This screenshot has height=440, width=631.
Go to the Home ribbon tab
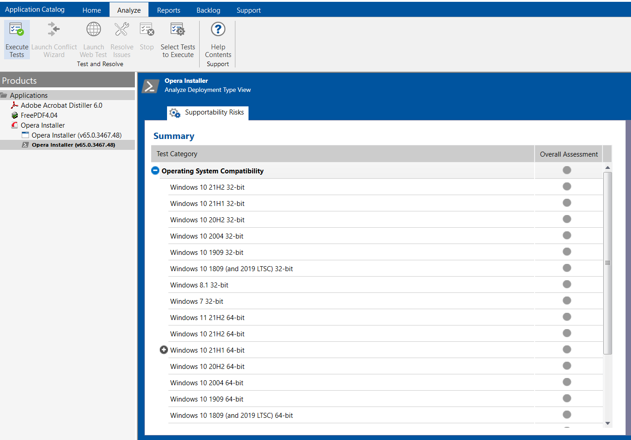coord(91,10)
